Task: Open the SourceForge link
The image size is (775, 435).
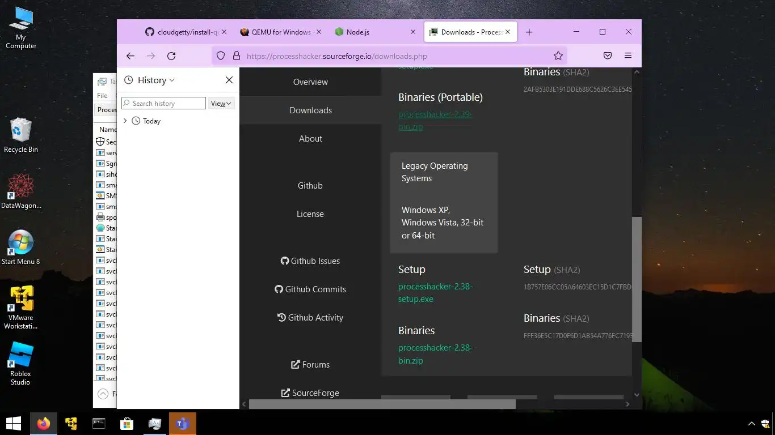Action: [x=310, y=393]
